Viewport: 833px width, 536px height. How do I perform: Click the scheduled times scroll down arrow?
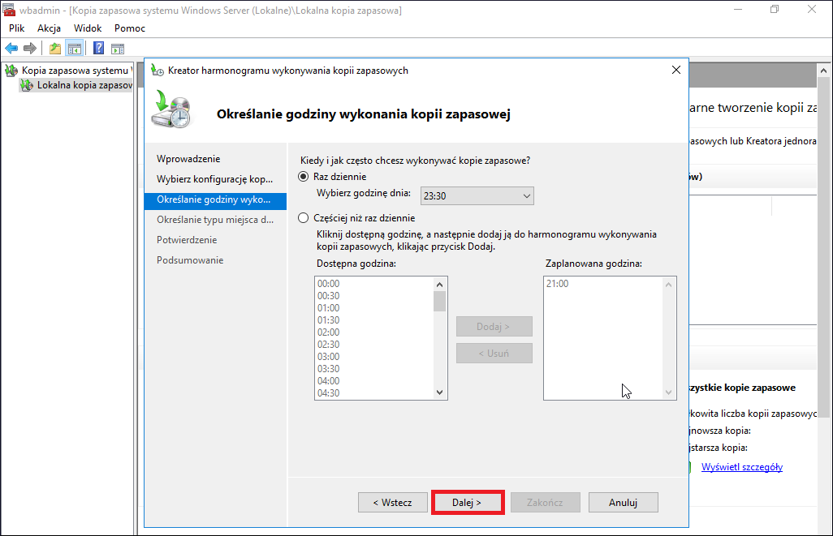tap(668, 392)
